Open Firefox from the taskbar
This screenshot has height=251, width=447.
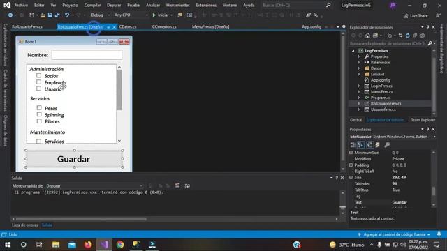(x=88, y=245)
